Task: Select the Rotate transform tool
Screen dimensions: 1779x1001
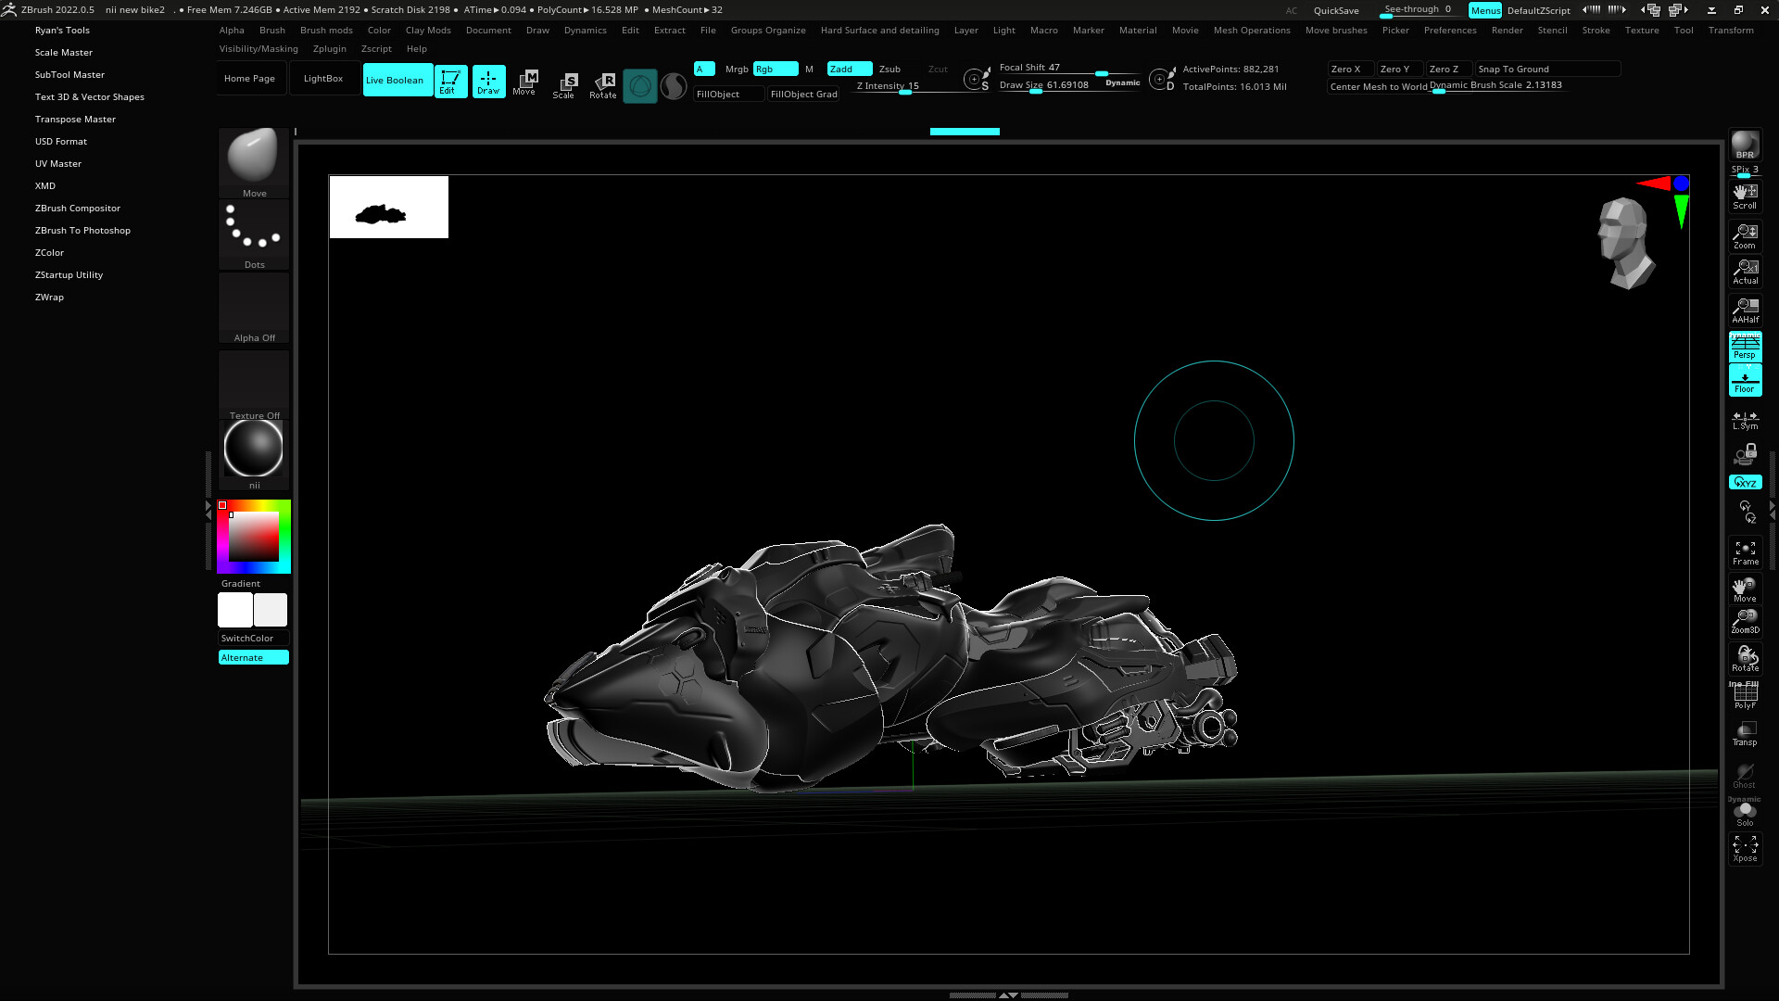Action: pyautogui.click(x=603, y=85)
